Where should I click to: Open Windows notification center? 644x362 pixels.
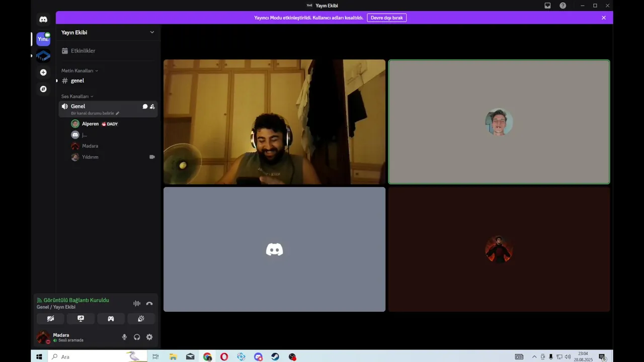[602, 356]
